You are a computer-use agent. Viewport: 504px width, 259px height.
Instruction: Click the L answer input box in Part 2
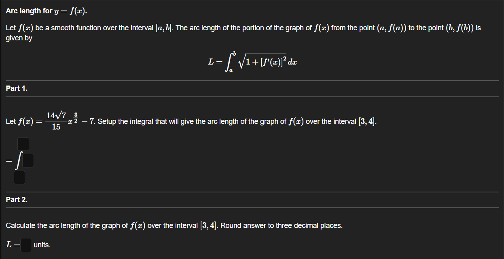pyautogui.click(x=26, y=245)
